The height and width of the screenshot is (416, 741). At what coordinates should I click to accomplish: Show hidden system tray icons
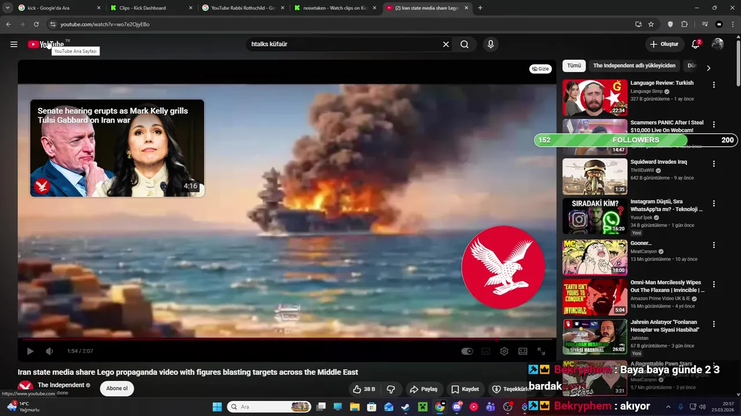coord(668,407)
